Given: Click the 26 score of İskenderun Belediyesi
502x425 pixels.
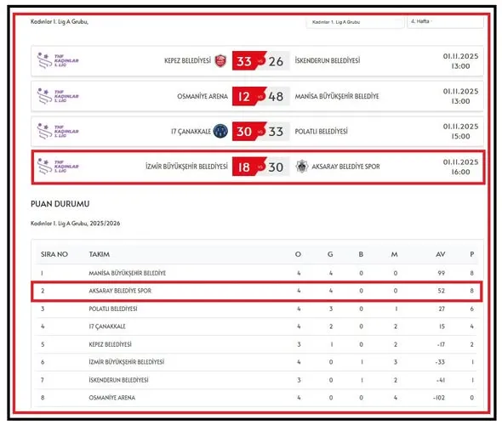Looking at the screenshot, I should coord(276,61).
